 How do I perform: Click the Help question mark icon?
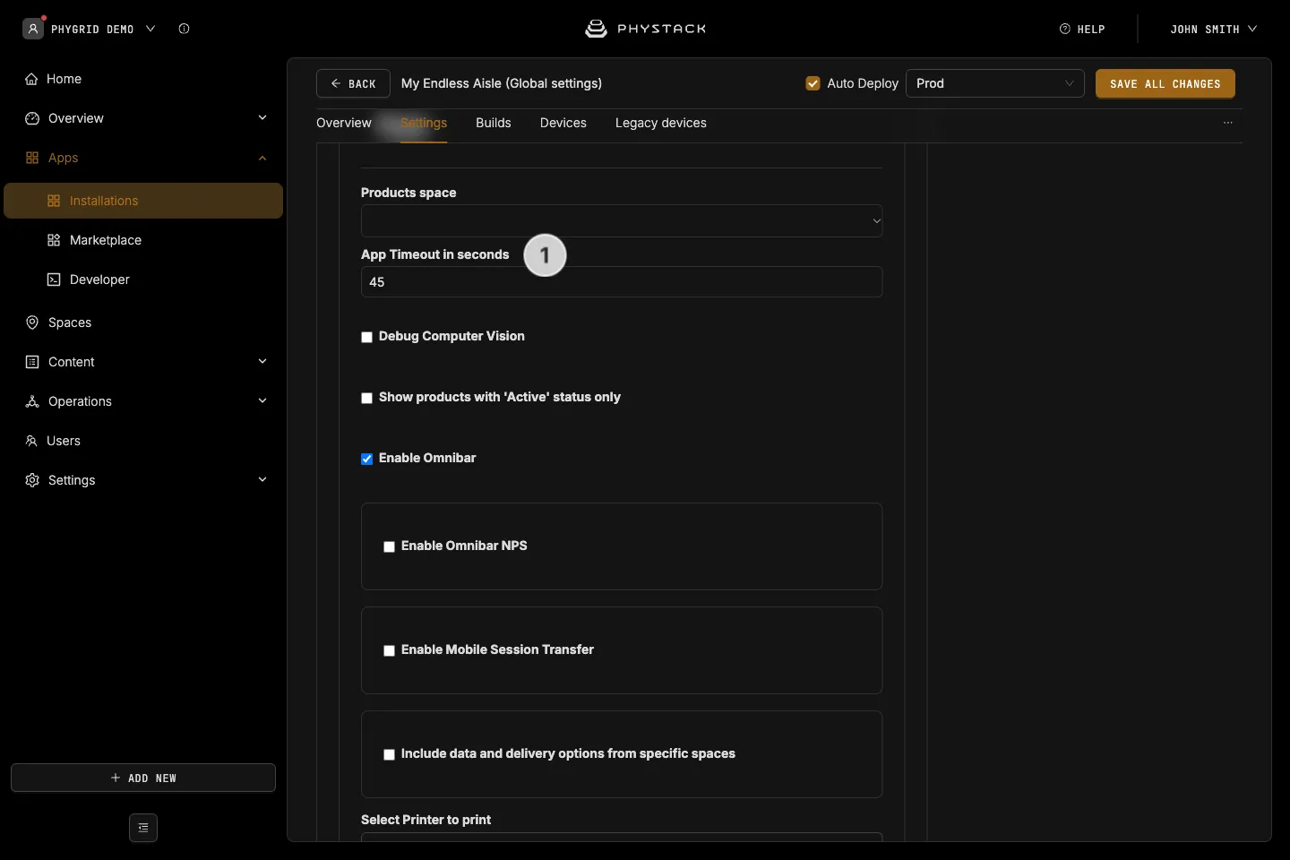1065,29
